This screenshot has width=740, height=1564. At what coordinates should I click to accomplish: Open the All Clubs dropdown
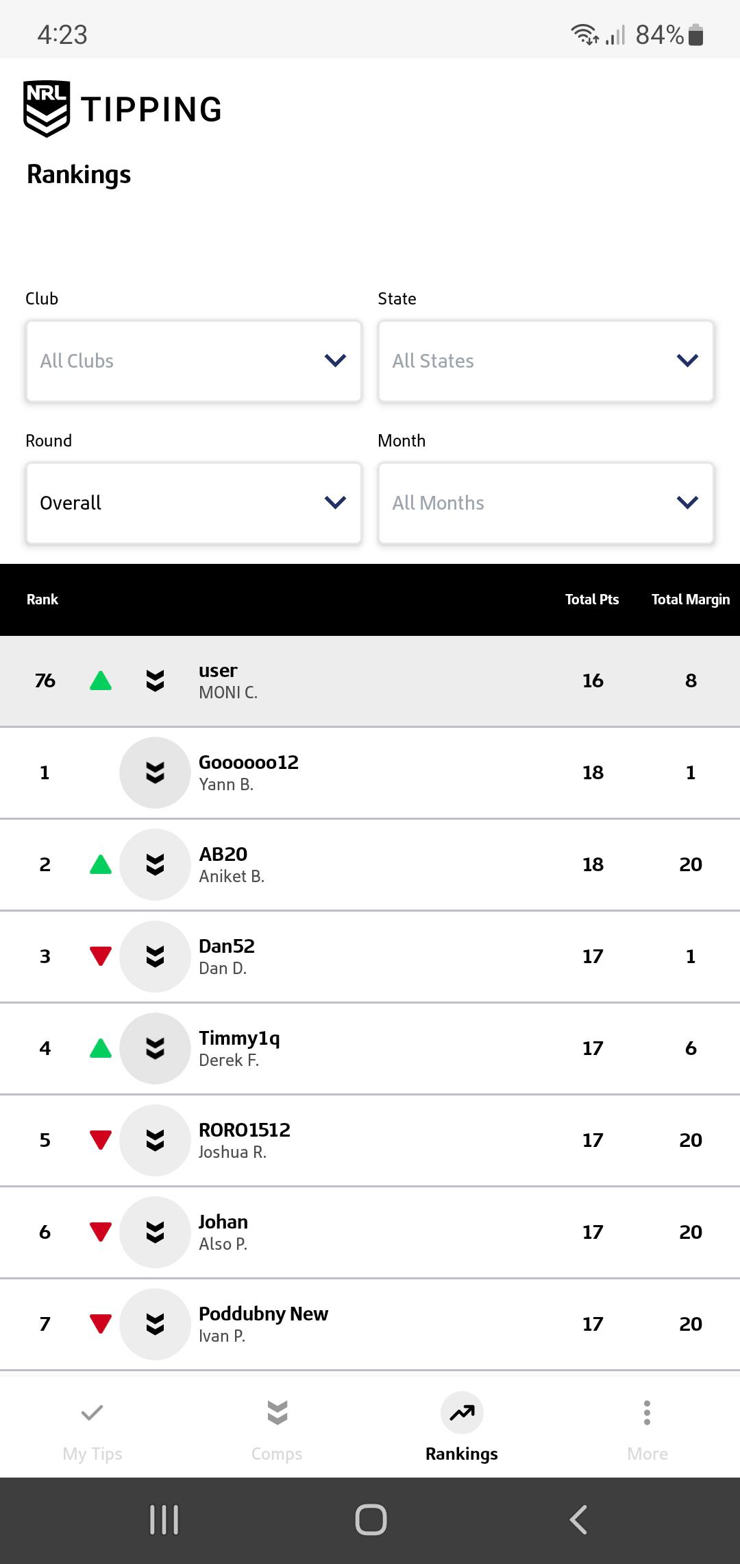pyautogui.click(x=194, y=361)
